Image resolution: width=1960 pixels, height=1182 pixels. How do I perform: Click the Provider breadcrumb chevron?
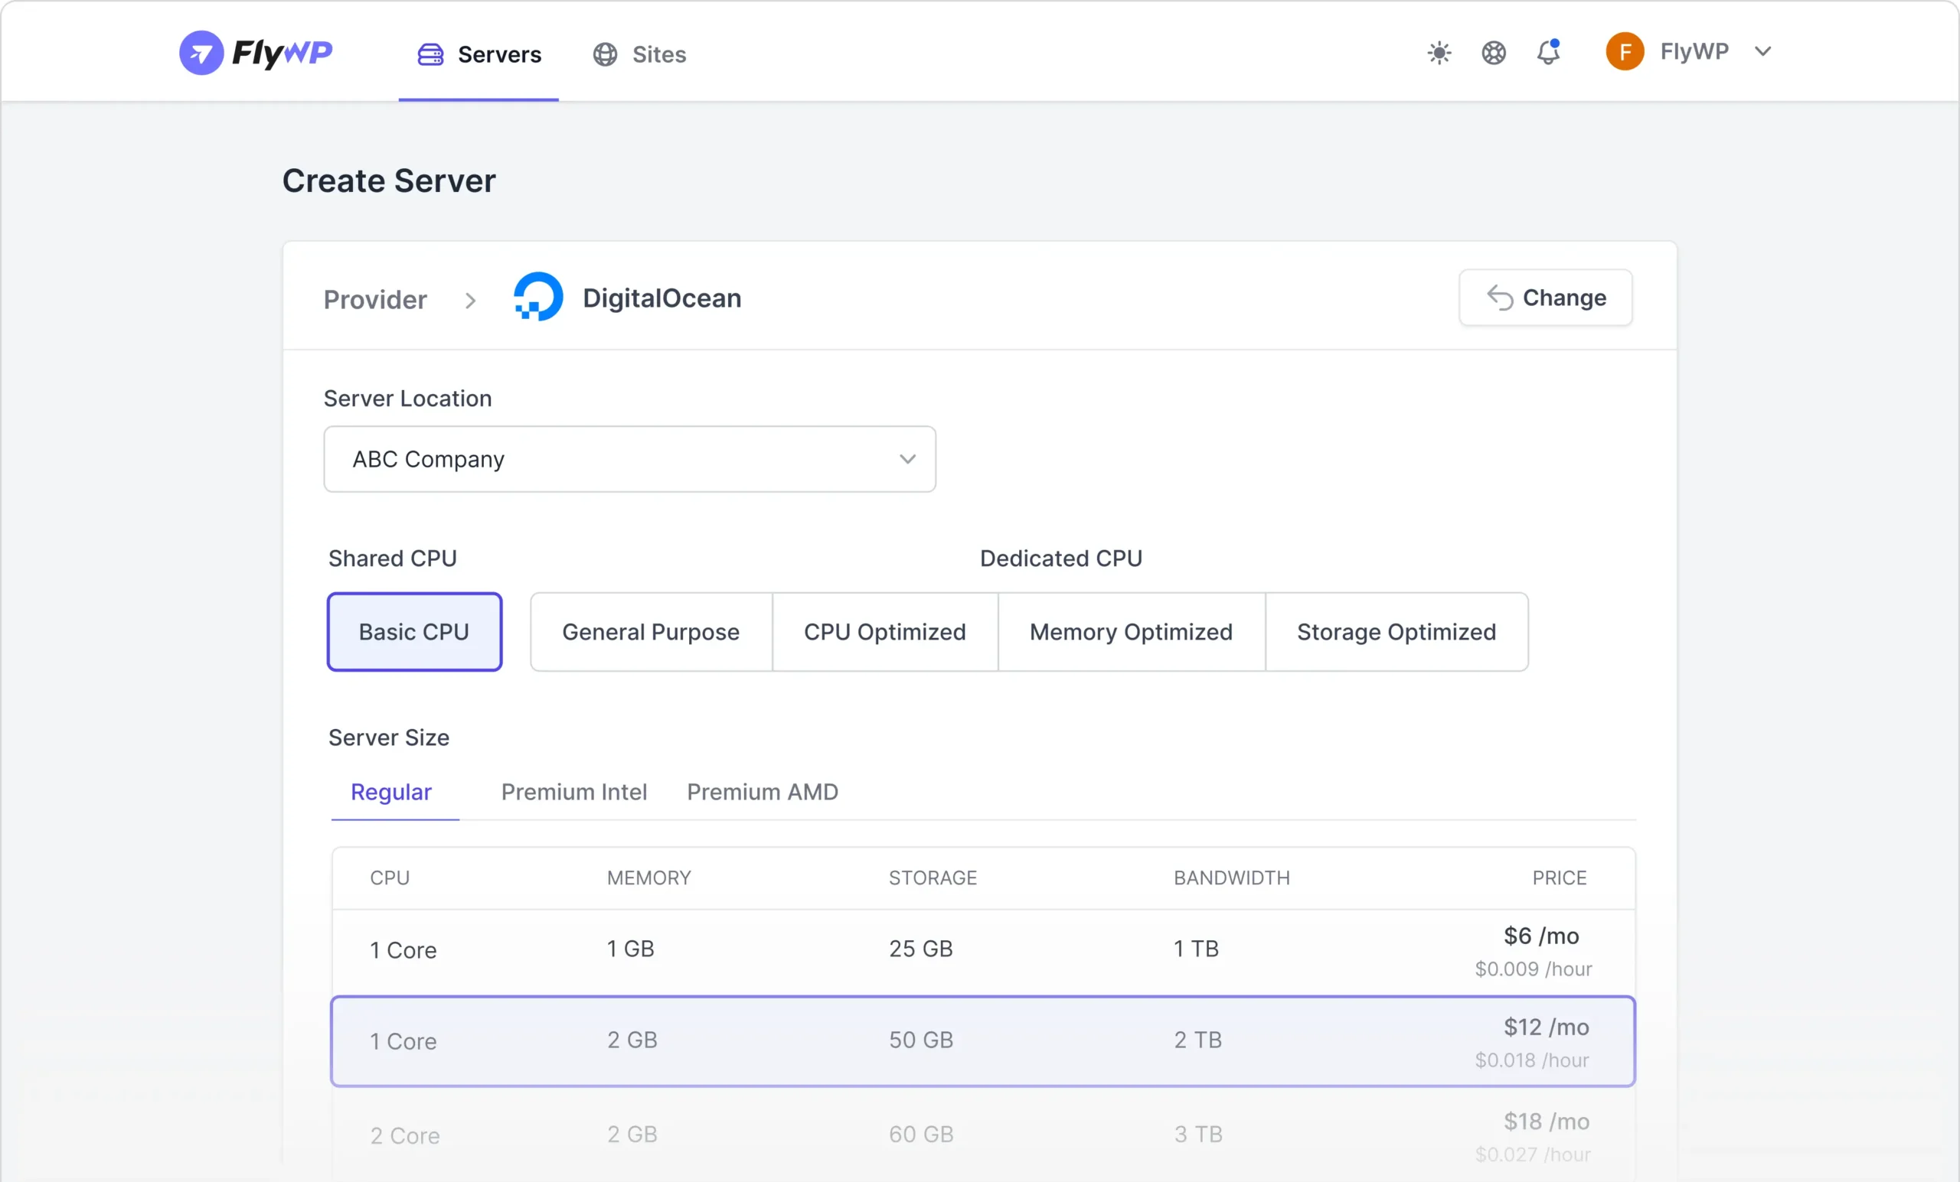470,300
